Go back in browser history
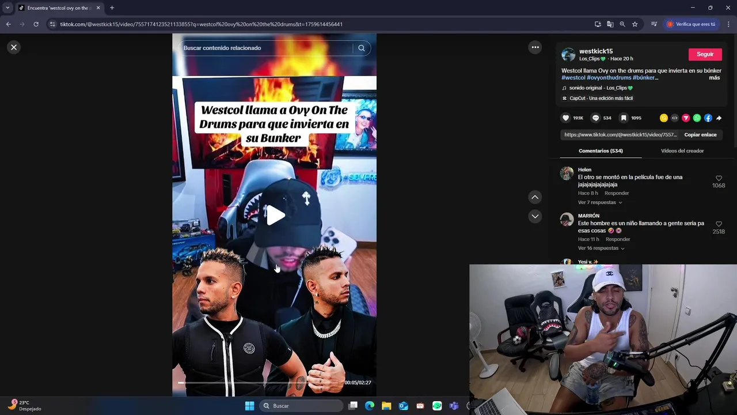This screenshot has width=737, height=415. 8,24
